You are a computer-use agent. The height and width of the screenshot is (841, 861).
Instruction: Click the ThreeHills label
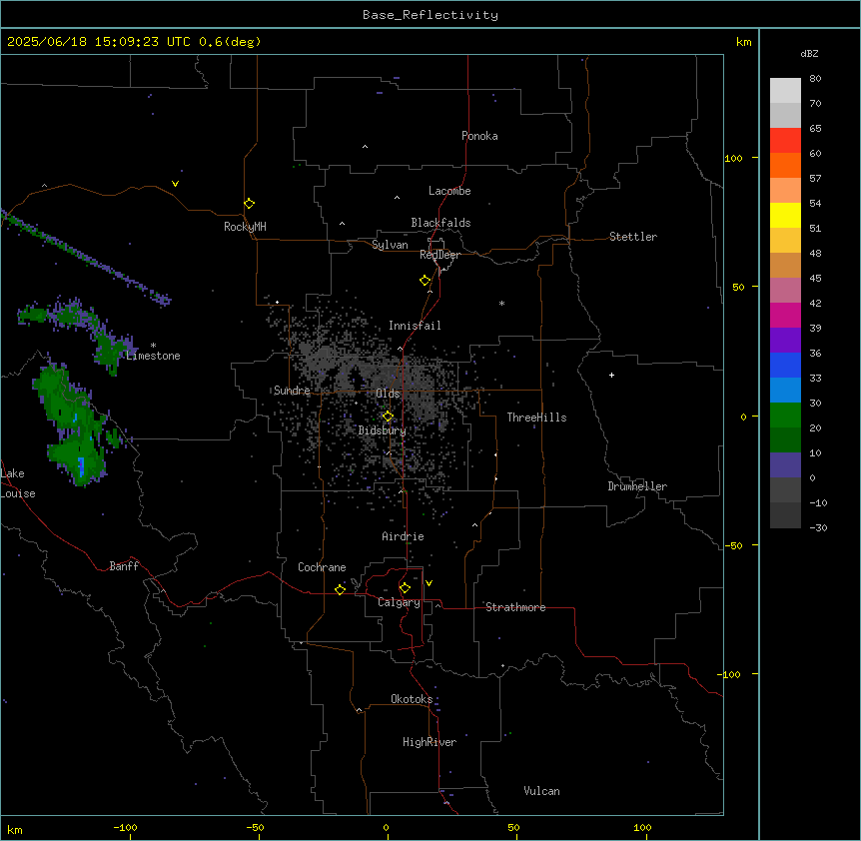(x=536, y=418)
